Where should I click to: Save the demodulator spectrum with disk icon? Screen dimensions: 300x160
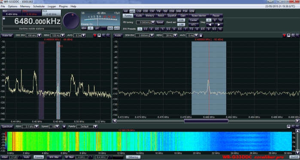click(x=288, y=36)
